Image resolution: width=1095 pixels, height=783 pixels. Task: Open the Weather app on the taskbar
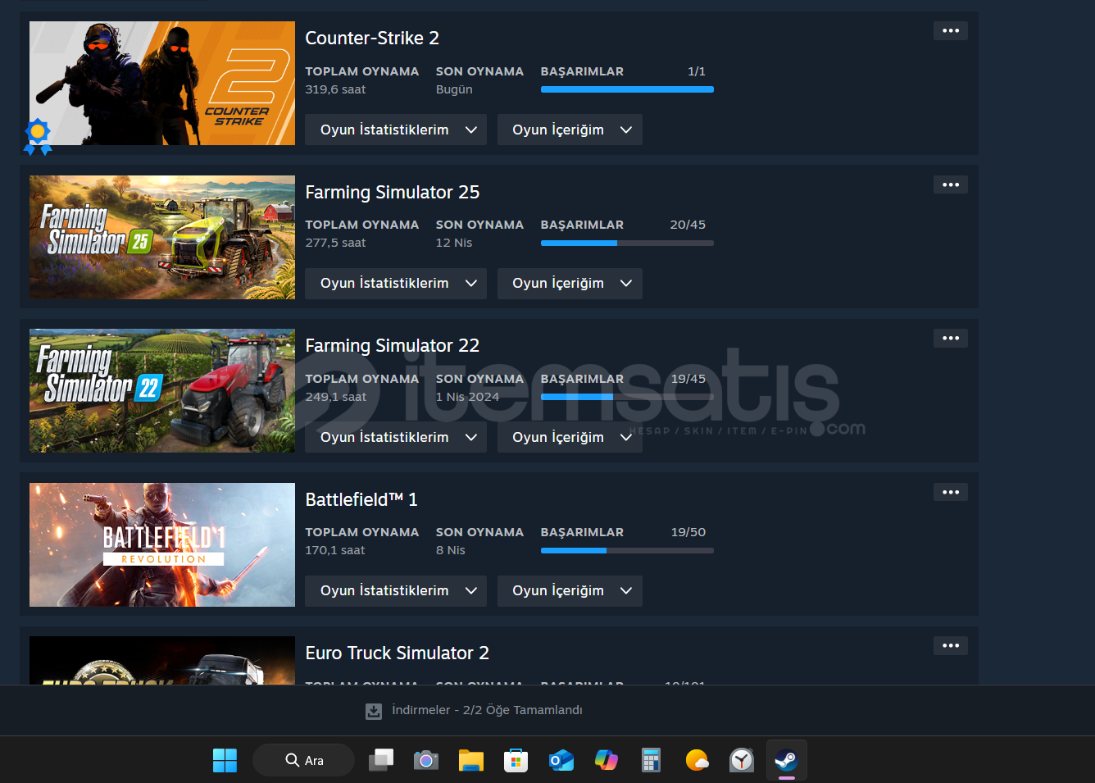[x=697, y=760]
